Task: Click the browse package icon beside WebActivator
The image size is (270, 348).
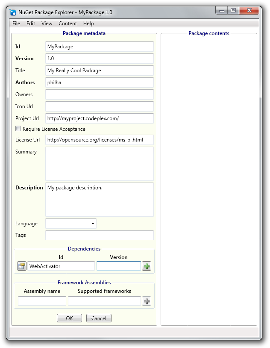Action: pos(22,266)
